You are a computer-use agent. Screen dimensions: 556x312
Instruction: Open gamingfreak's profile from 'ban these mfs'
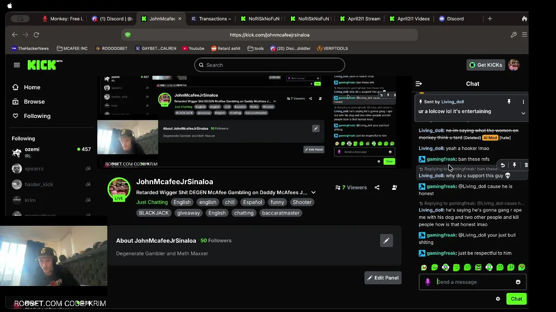pyautogui.click(x=441, y=159)
